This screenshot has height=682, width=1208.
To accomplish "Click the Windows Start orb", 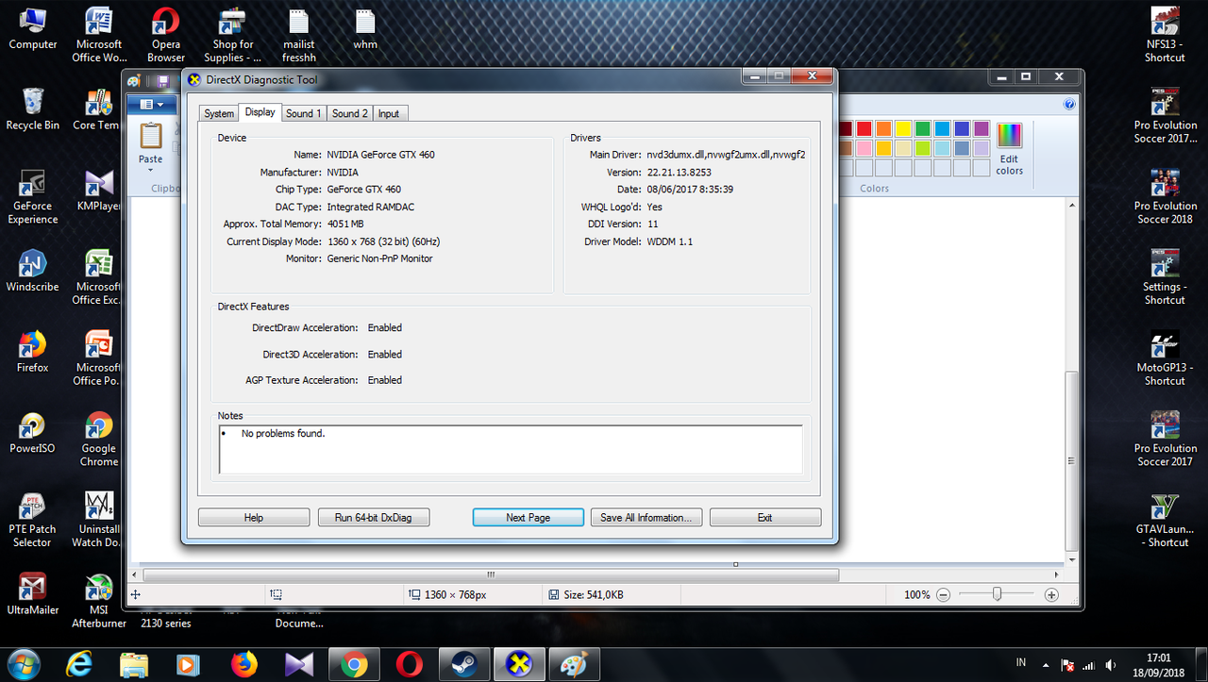I will click(x=23, y=664).
